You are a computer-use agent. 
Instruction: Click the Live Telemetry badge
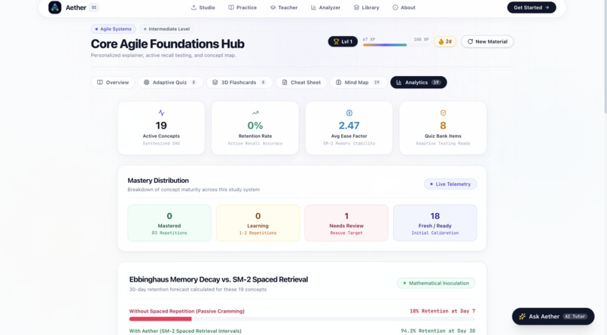pyautogui.click(x=450, y=184)
